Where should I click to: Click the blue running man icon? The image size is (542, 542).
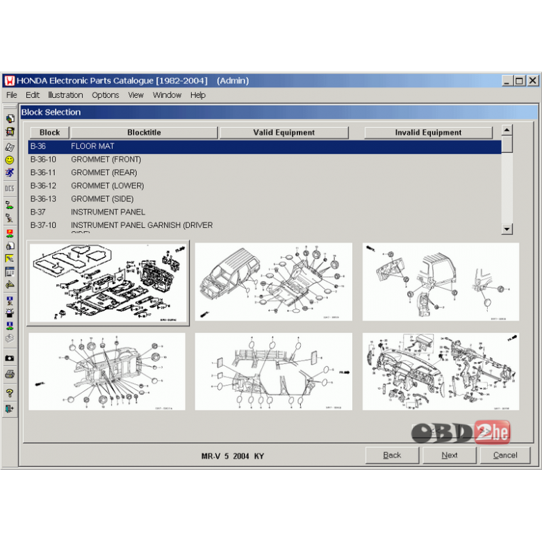(x=10, y=172)
